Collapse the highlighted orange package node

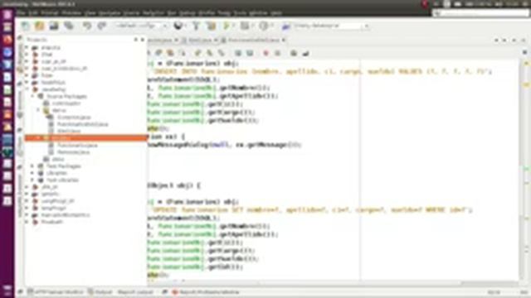point(38,138)
